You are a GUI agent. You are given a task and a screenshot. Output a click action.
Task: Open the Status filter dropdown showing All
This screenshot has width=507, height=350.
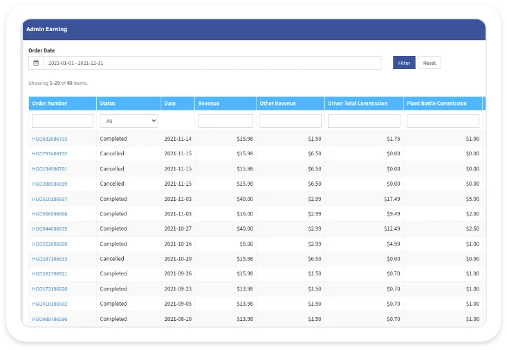[x=129, y=121]
